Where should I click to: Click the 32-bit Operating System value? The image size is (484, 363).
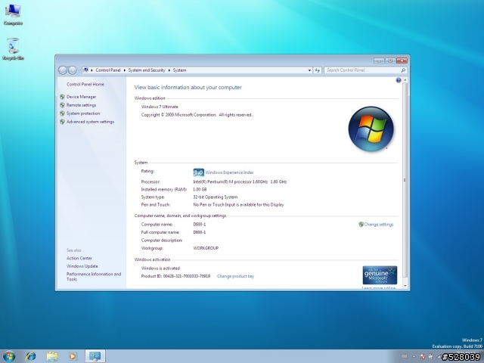[x=215, y=197]
